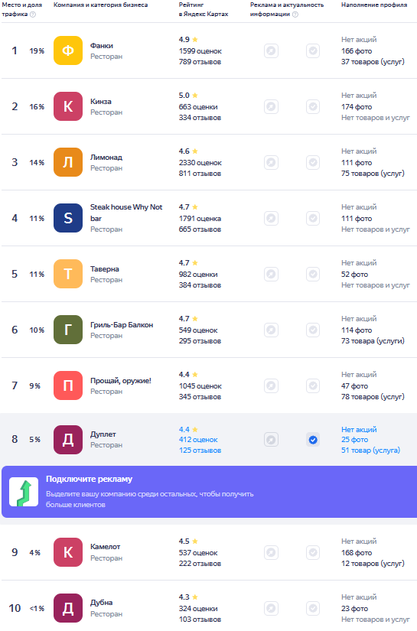Open Дуплет's 412 оценок link
417x631 pixels.
[x=198, y=440]
